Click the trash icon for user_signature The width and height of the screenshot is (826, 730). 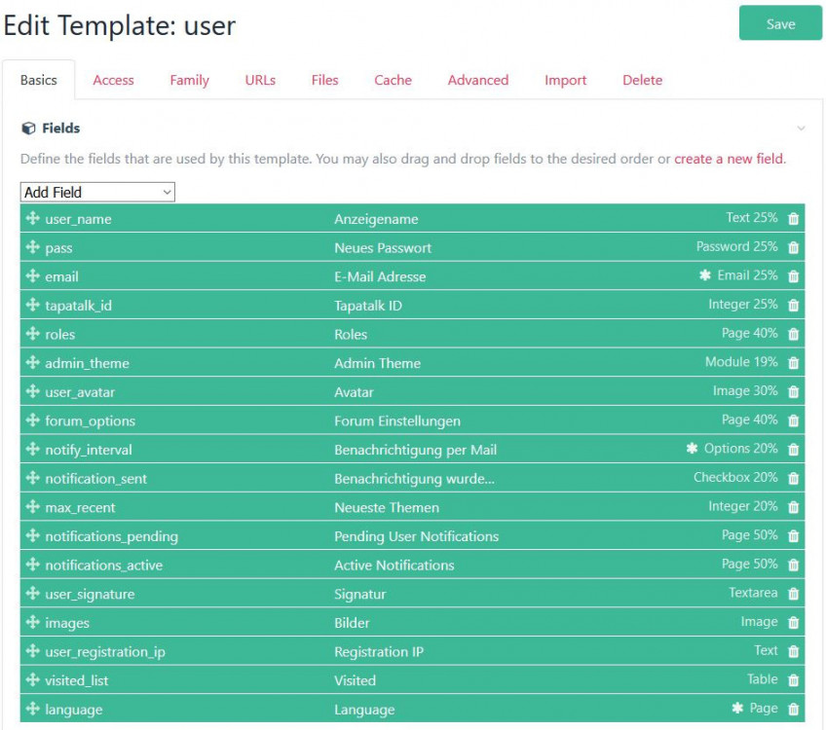[x=794, y=594]
